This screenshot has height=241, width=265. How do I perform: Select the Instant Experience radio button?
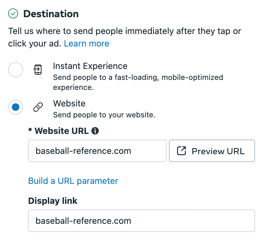tap(16, 70)
